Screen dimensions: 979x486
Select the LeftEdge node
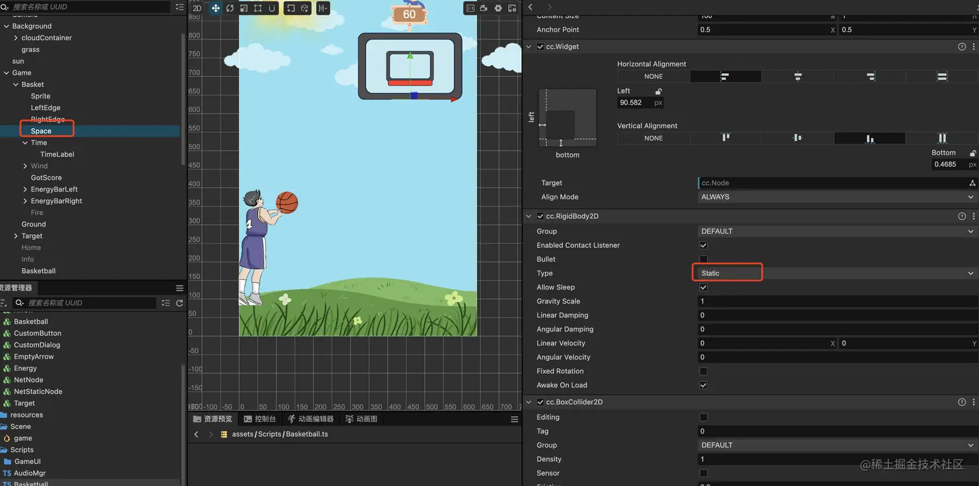click(x=45, y=108)
